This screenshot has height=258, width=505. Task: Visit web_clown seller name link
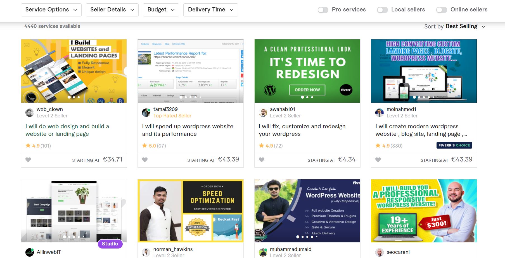(50, 109)
